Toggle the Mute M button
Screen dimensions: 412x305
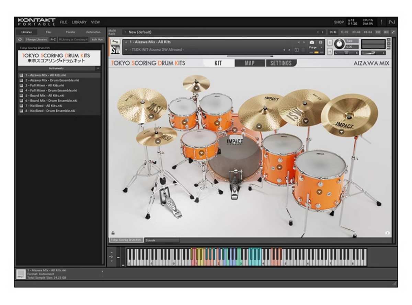(330, 51)
